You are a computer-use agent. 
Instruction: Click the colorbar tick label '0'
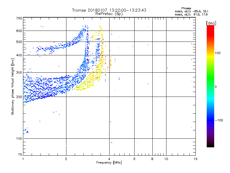click(216, 87)
